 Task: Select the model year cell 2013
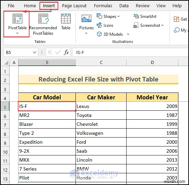[x=152, y=160]
